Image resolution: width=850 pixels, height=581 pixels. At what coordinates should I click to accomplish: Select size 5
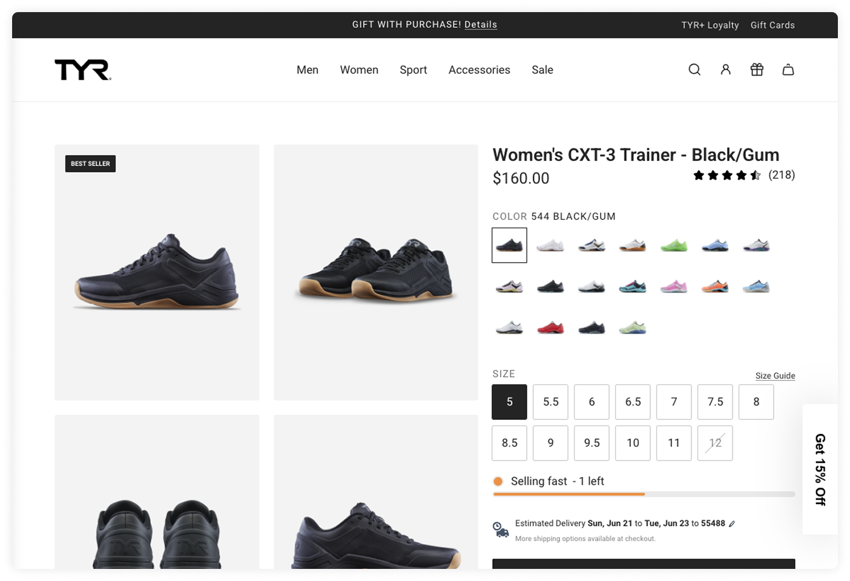point(509,402)
